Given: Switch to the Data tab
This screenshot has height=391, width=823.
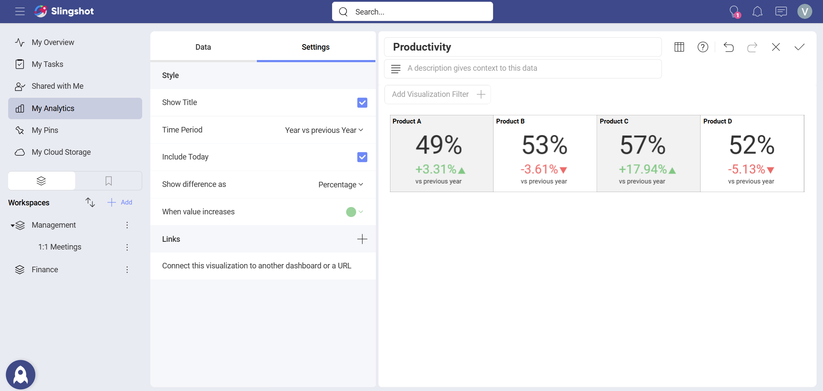Looking at the screenshot, I should coord(203,47).
